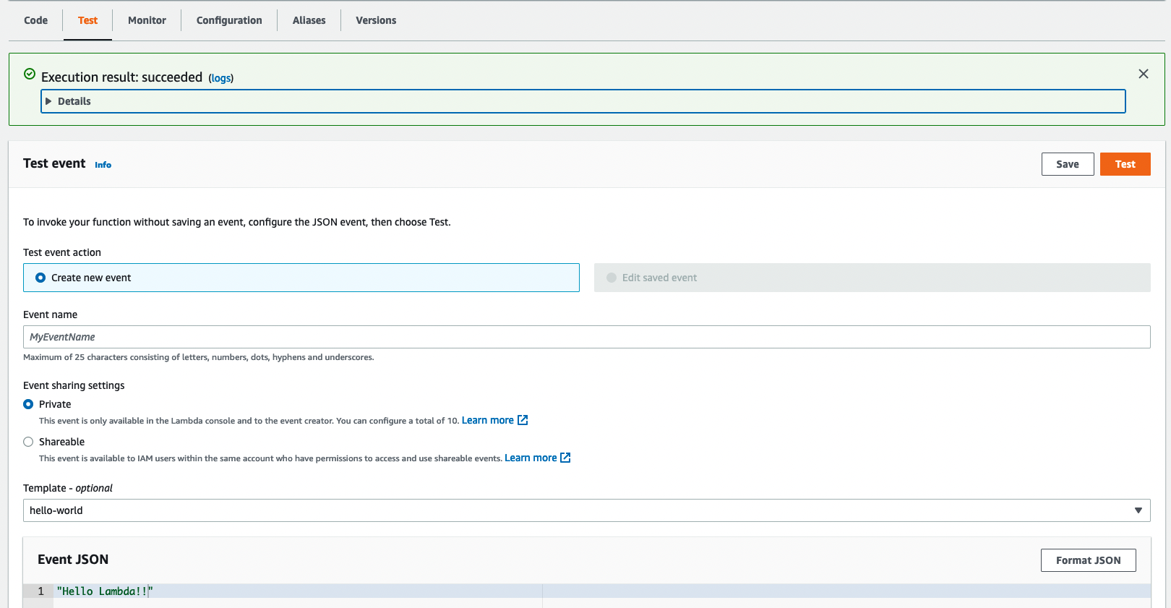Choose Private event sharing setting

tap(28, 404)
